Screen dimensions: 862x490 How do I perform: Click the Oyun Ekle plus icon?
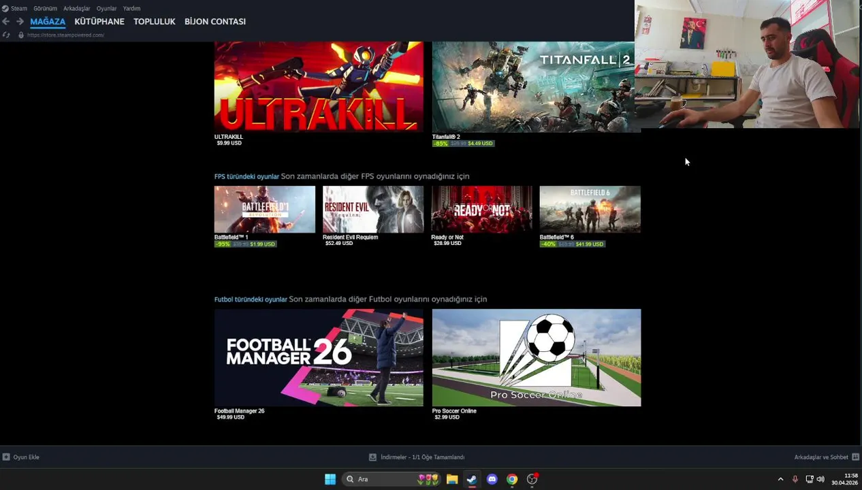click(6, 457)
